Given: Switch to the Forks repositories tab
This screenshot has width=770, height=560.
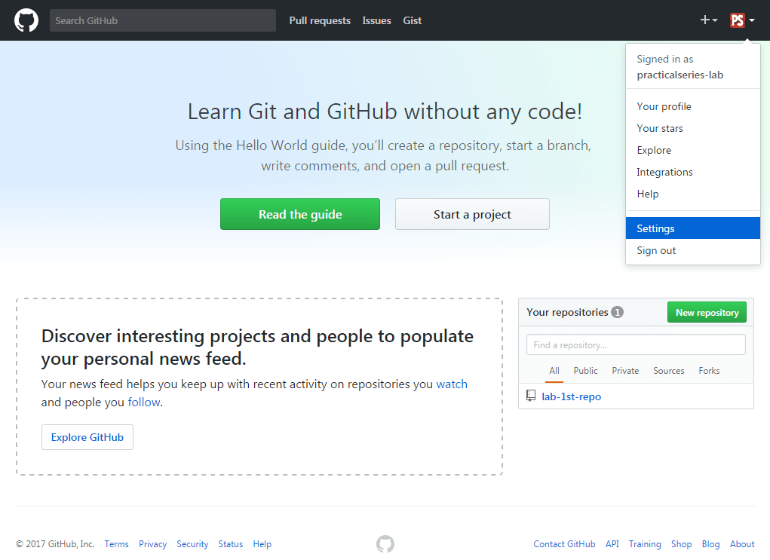Looking at the screenshot, I should click(x=709, y=371).
